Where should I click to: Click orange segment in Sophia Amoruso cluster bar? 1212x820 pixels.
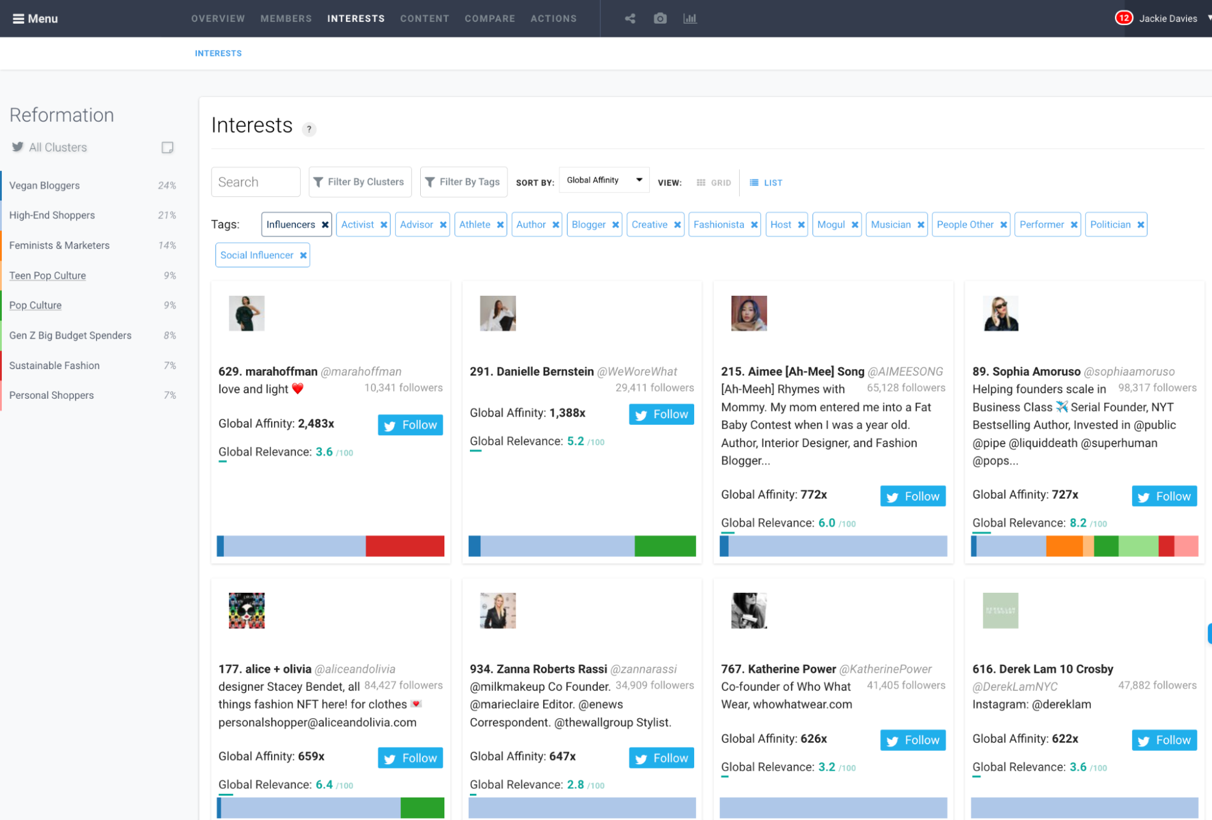1064,546
